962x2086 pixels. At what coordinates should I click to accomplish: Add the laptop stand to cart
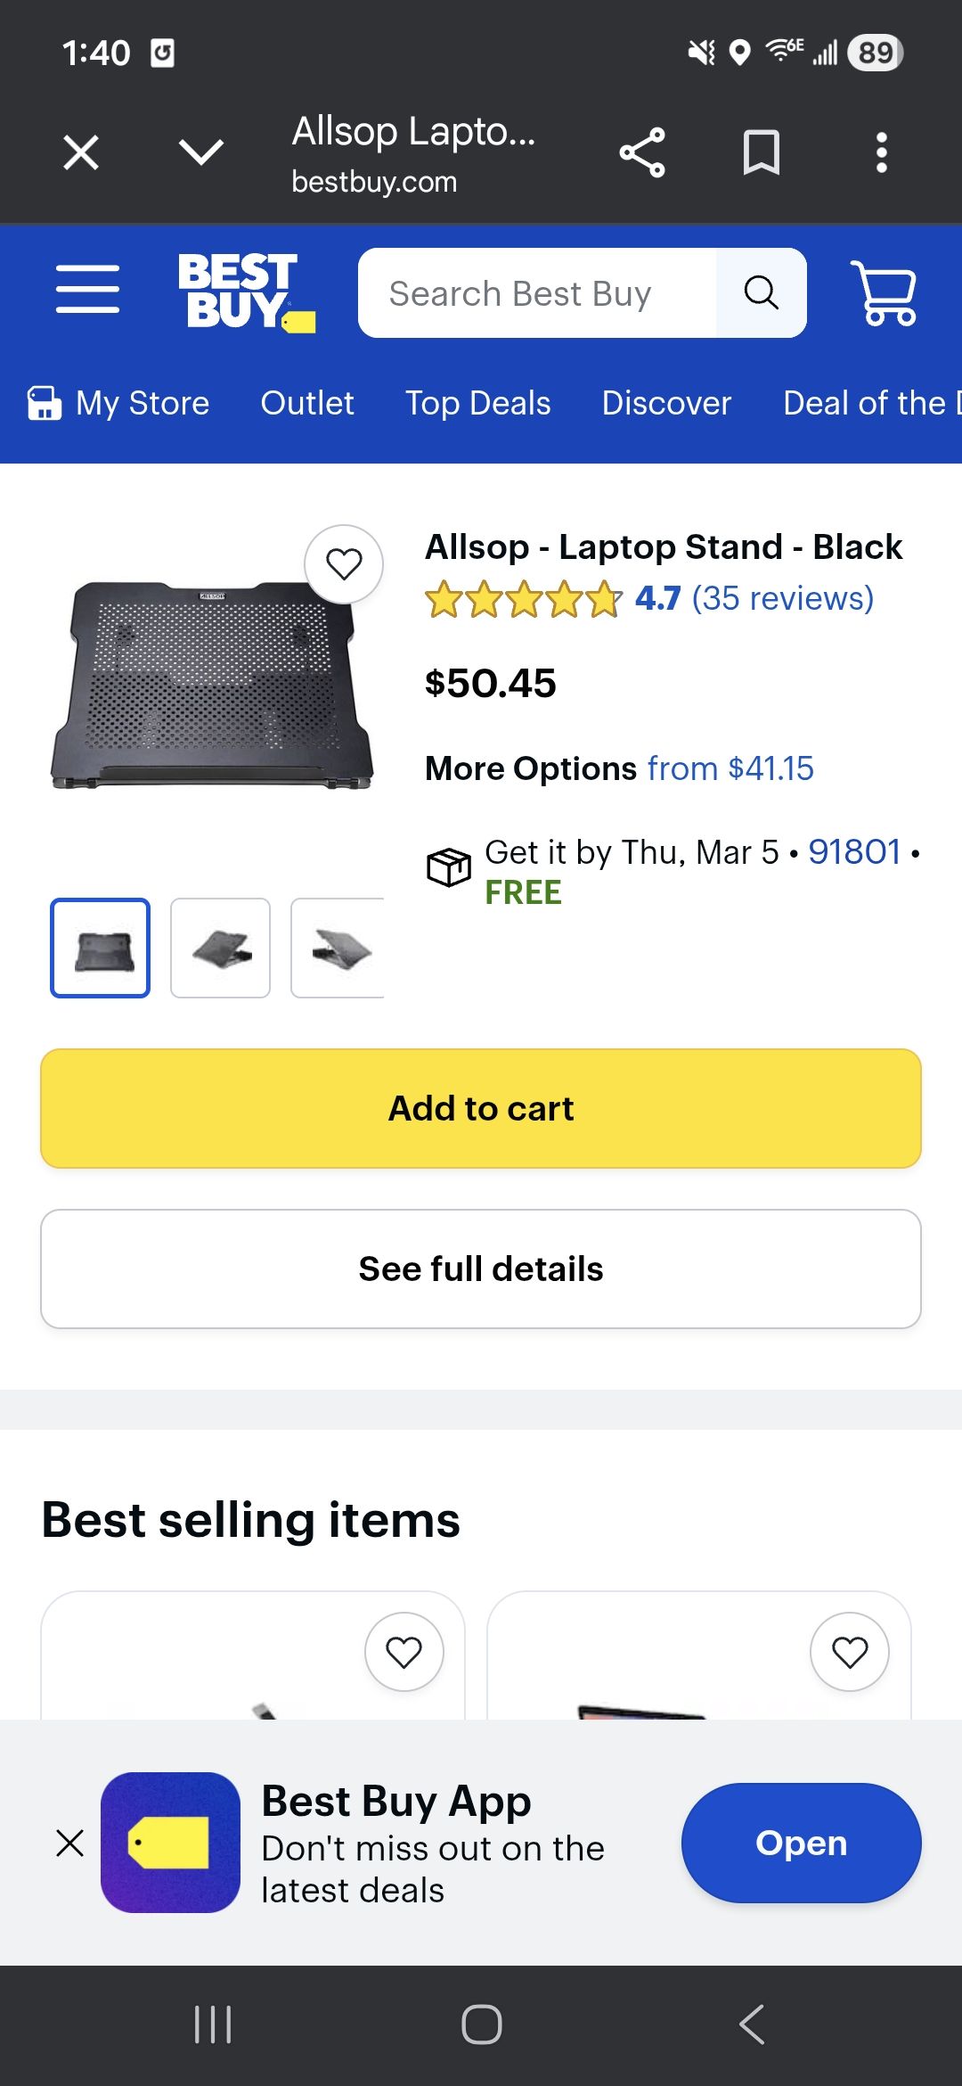click(481, 1108)
